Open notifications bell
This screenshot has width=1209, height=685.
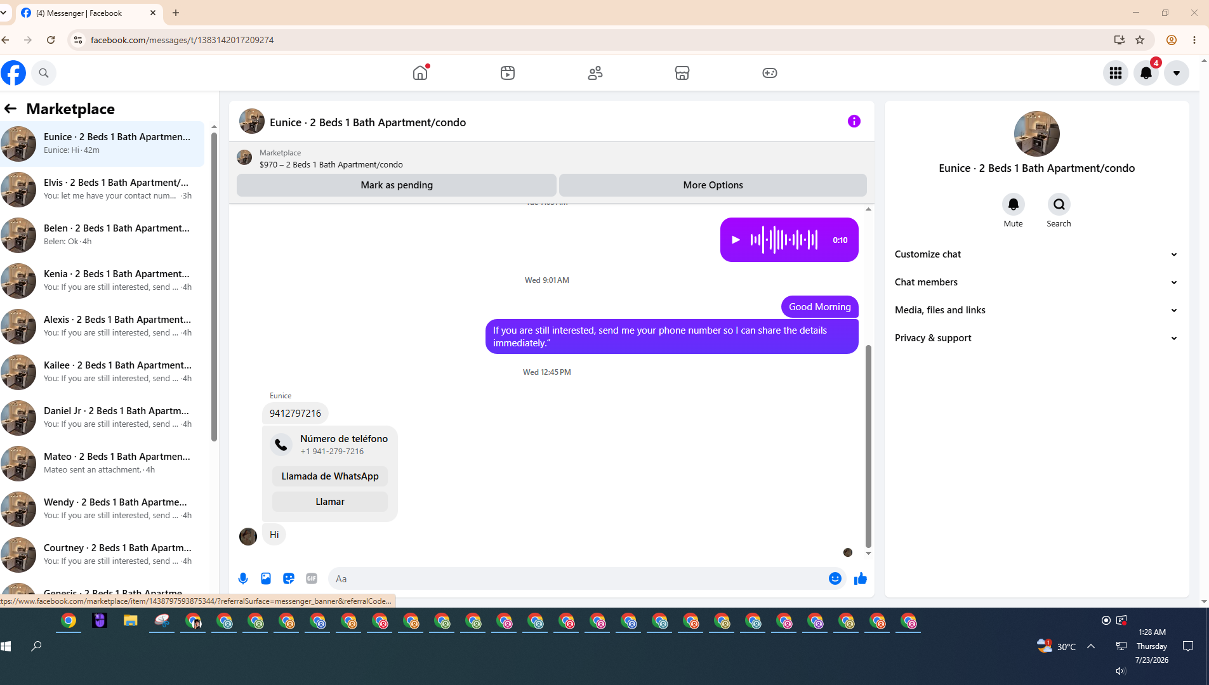1146,73
